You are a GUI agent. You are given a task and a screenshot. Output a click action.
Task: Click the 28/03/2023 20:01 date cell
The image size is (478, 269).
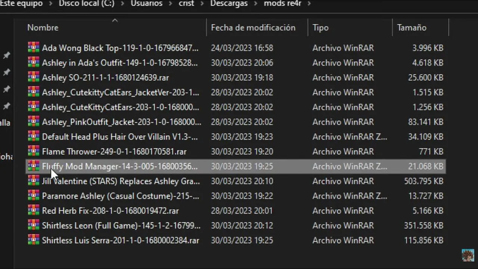(x=242, y=211)
